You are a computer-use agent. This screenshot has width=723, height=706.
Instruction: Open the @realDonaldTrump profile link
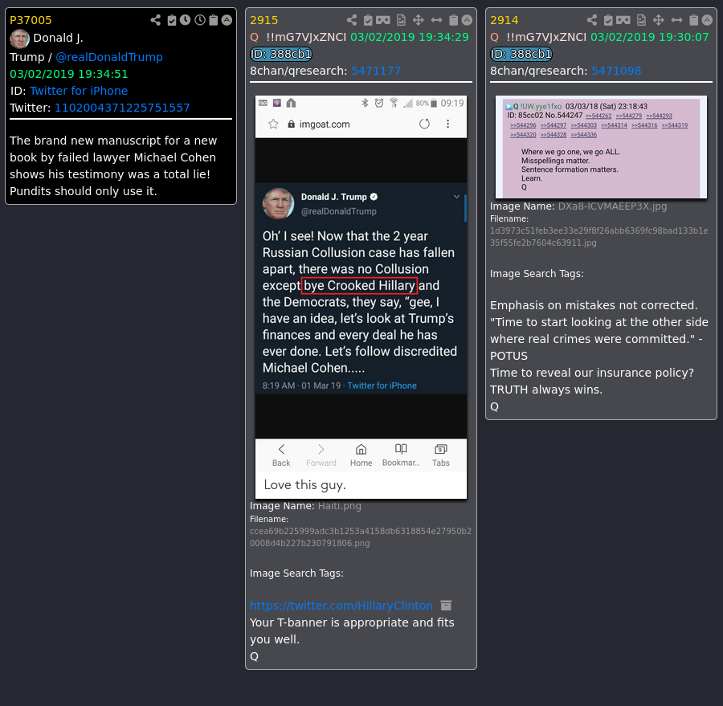(x=108, y=57)
